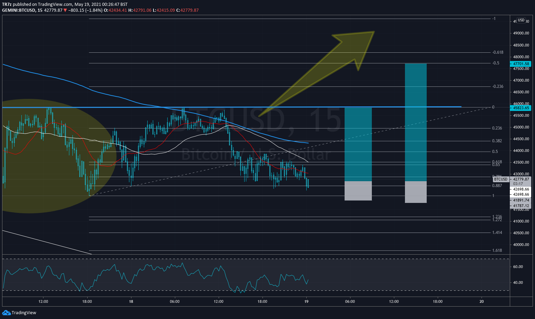Click the Fibonacci -0.5 level label
The width and height of the screenshot is (535, 319).
click(x=496, y=63)
